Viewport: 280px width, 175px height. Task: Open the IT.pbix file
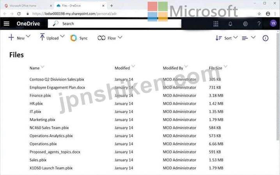tap(35, 112)
